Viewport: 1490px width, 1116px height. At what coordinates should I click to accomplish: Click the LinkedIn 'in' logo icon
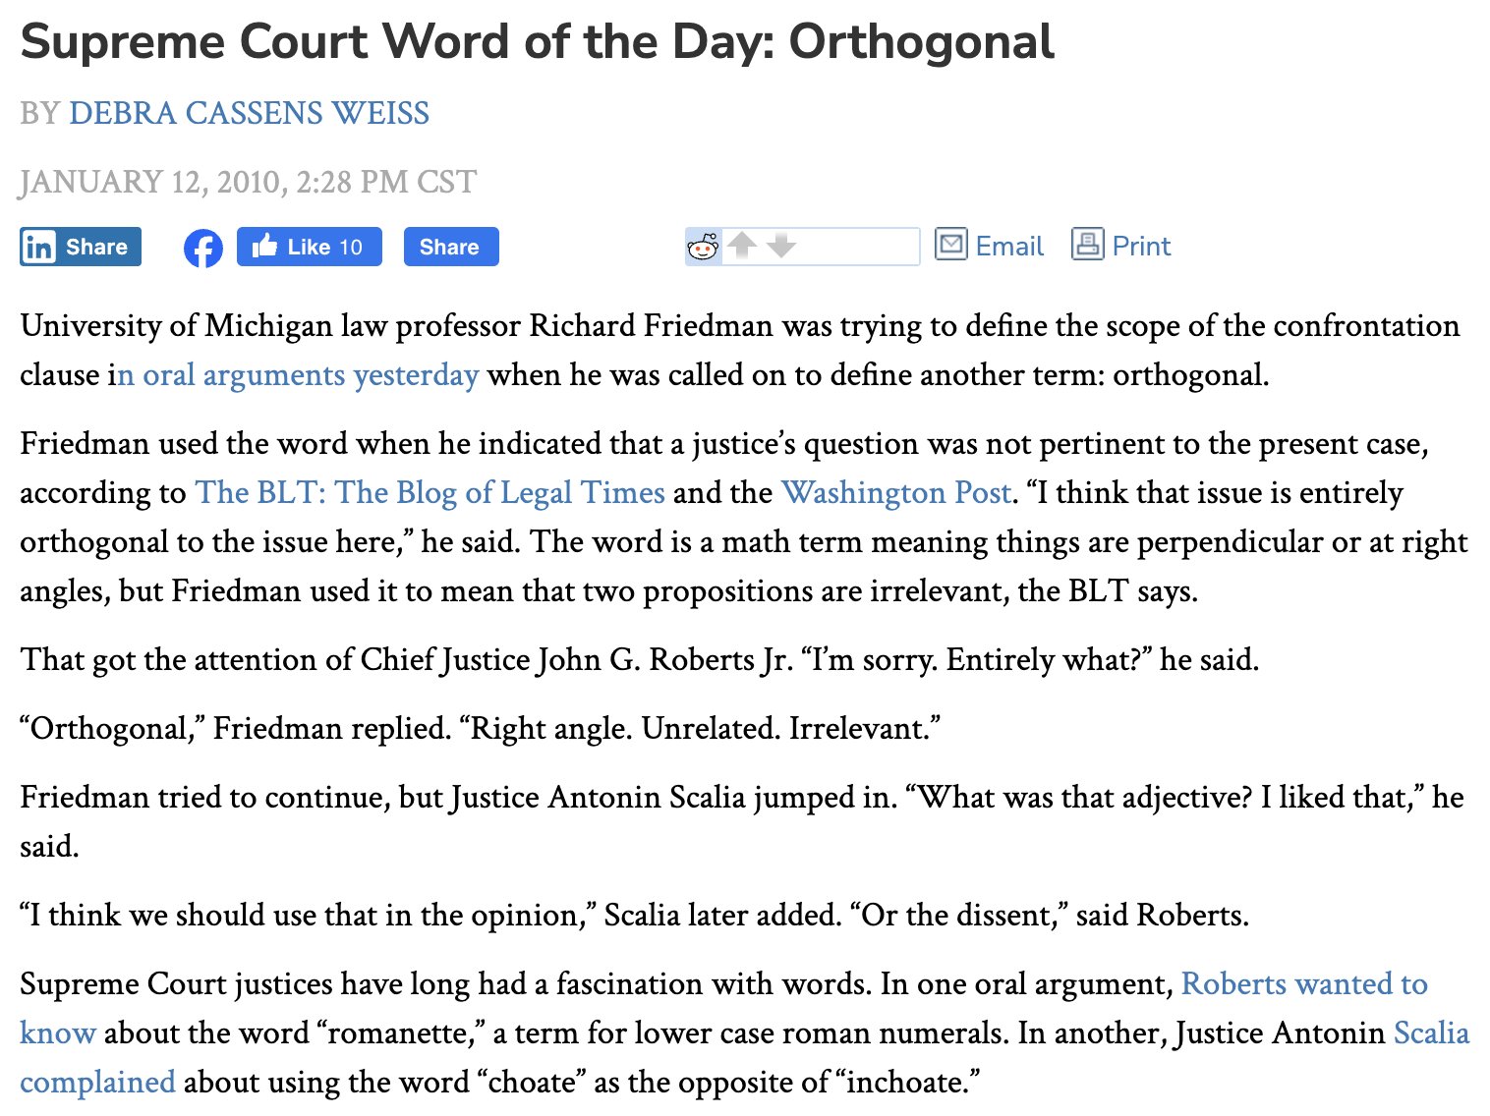[39, 247]
